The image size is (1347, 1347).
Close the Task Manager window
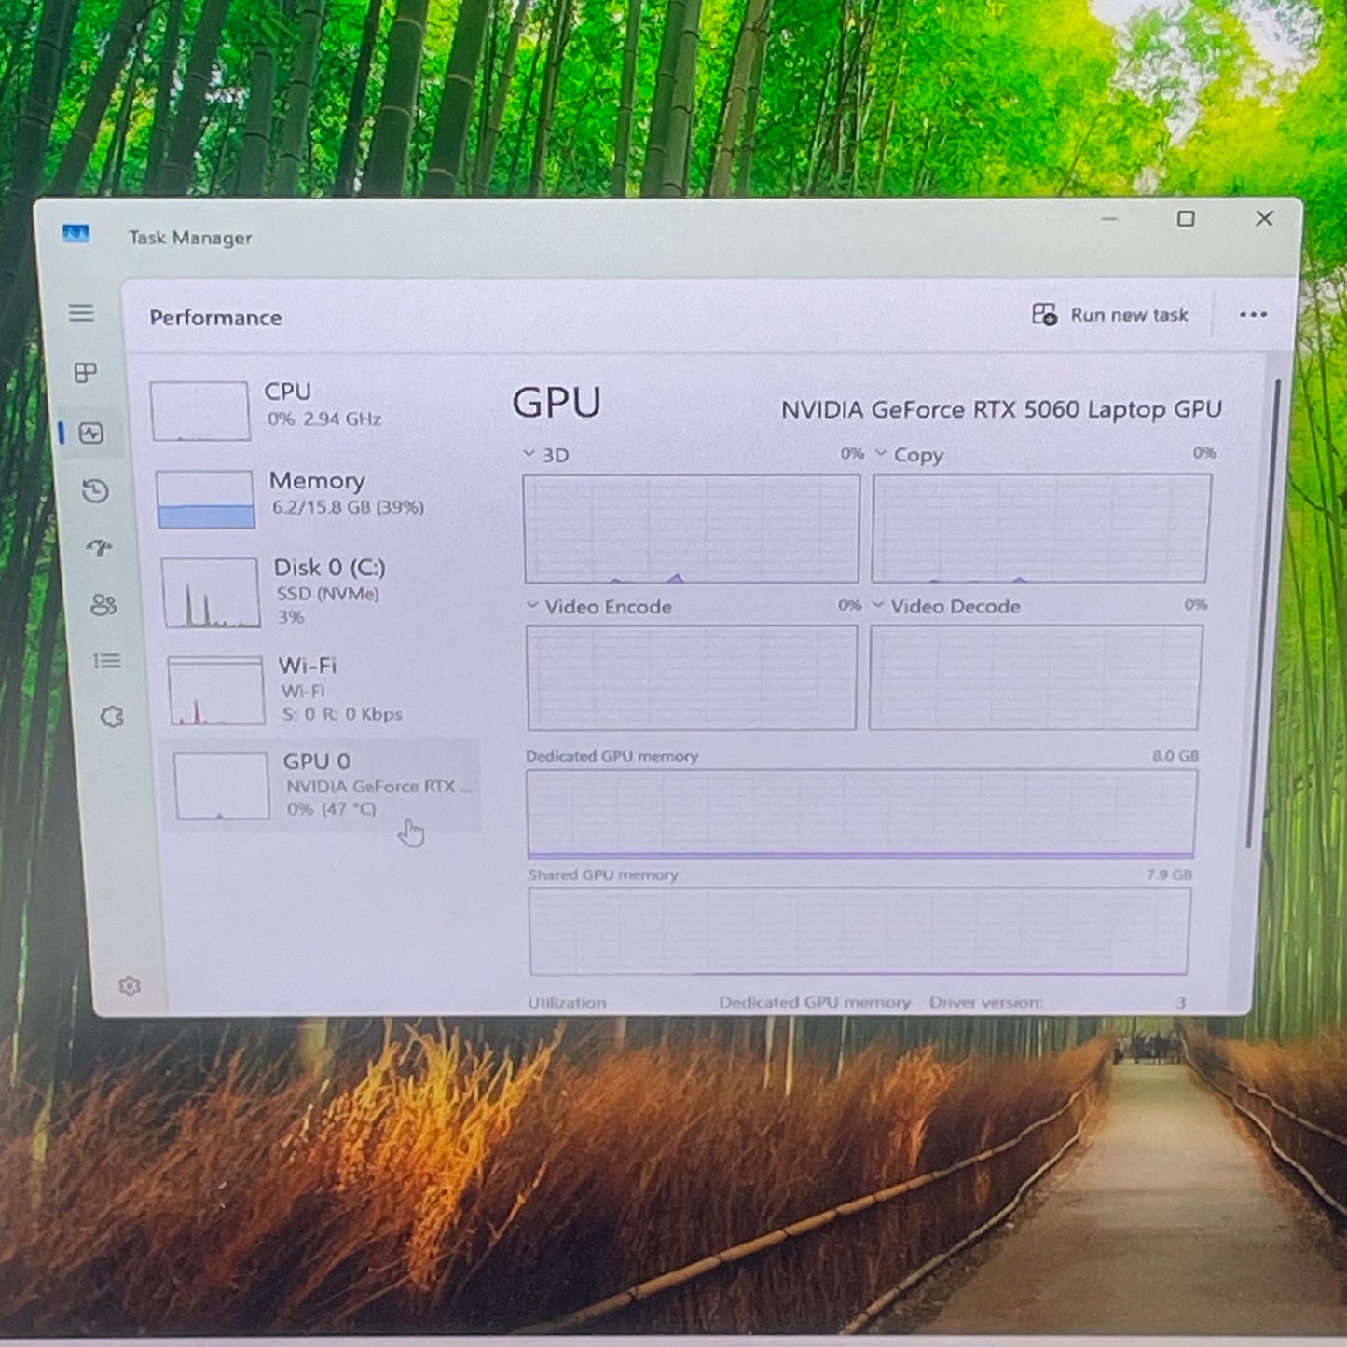[x=1264, y=218]
